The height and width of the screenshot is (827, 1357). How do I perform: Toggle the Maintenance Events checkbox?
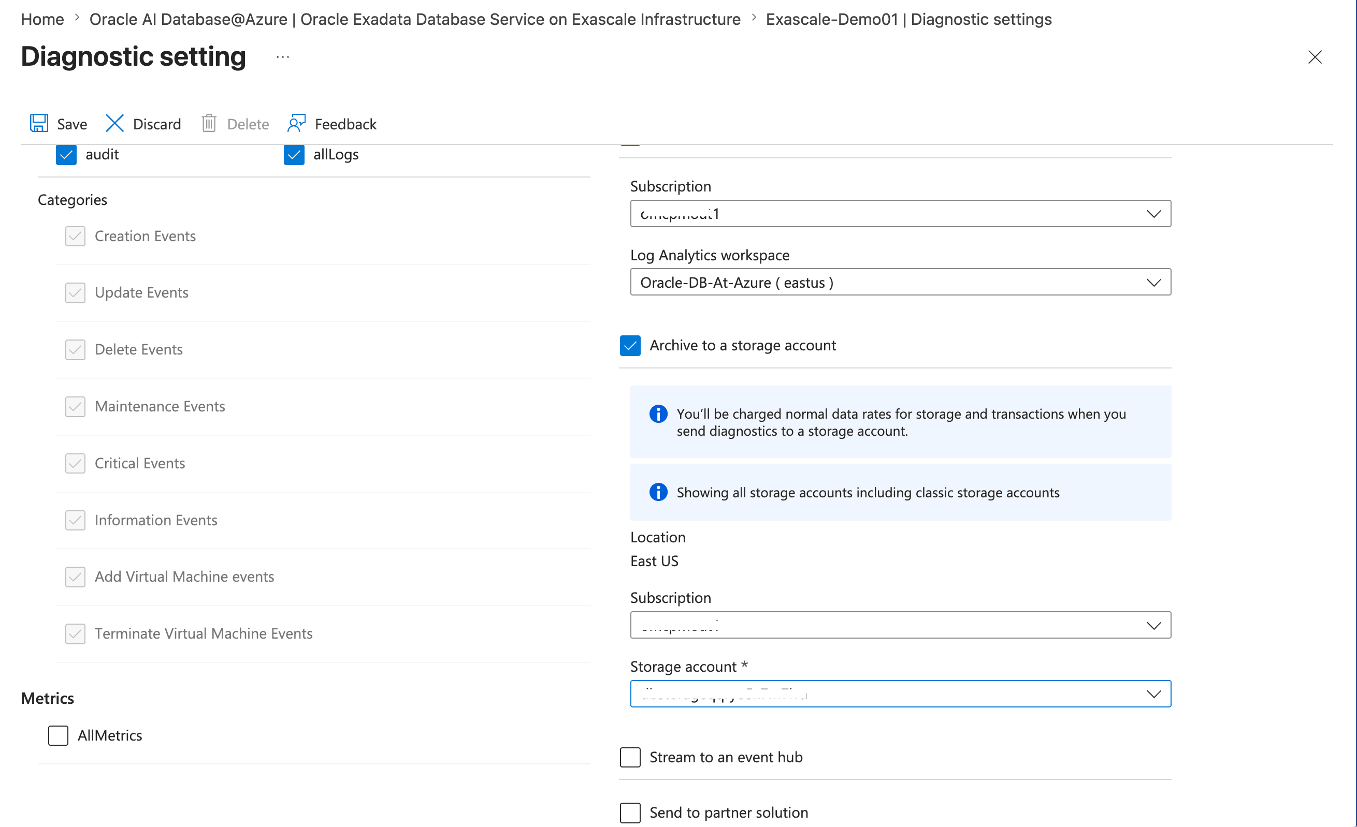click(75, 407)
